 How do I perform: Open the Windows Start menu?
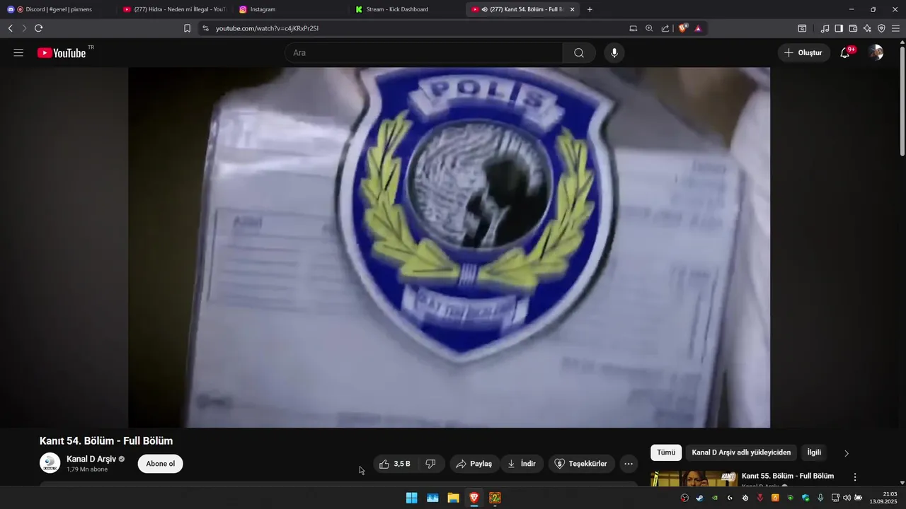(411, 498)
